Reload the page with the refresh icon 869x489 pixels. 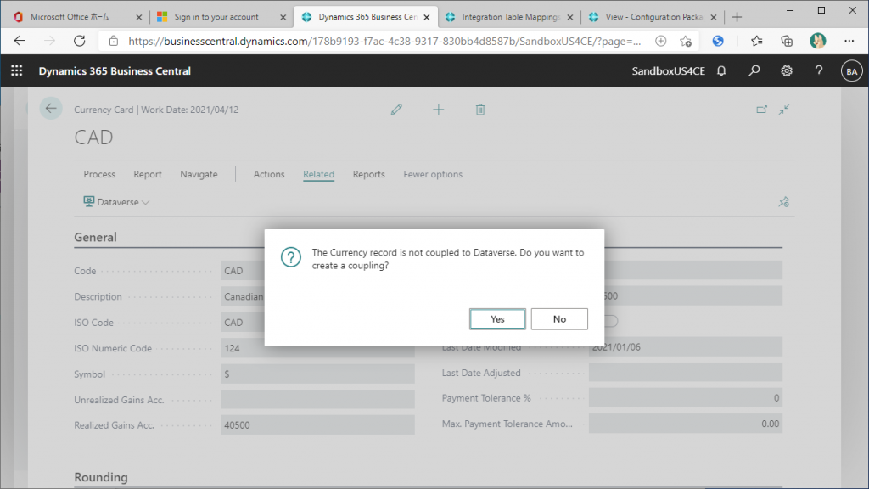[79, 41]
